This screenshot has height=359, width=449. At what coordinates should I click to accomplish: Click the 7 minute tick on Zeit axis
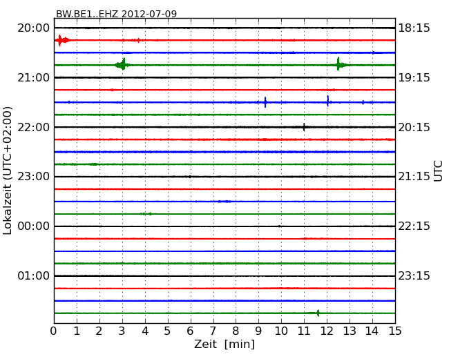click(x=213, y=331)
